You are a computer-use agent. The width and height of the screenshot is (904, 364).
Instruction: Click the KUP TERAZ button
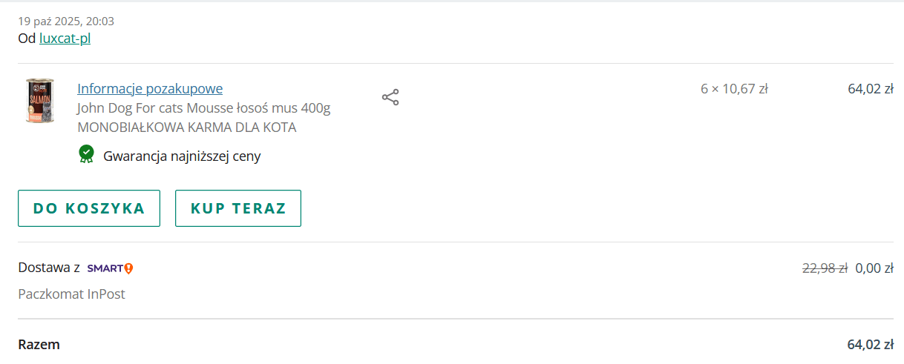pos(238,208)
